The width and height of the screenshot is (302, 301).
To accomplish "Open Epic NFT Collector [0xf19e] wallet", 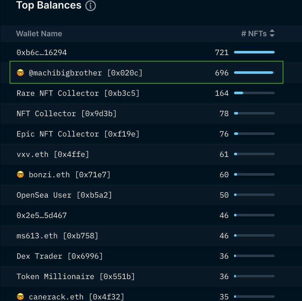I will click(78, 134).
